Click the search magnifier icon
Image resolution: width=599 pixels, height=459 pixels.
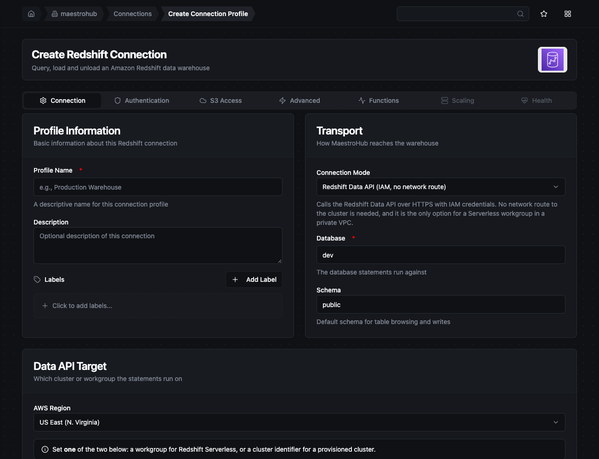tap(520, 14)
